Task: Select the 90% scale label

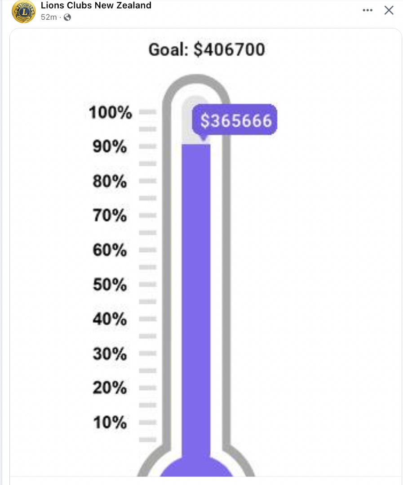Action: pyautogui.click(x=110, y=147)
